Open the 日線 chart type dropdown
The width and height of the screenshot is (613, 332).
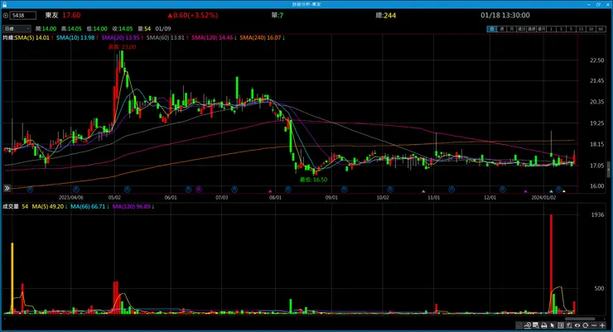point(17,28)
